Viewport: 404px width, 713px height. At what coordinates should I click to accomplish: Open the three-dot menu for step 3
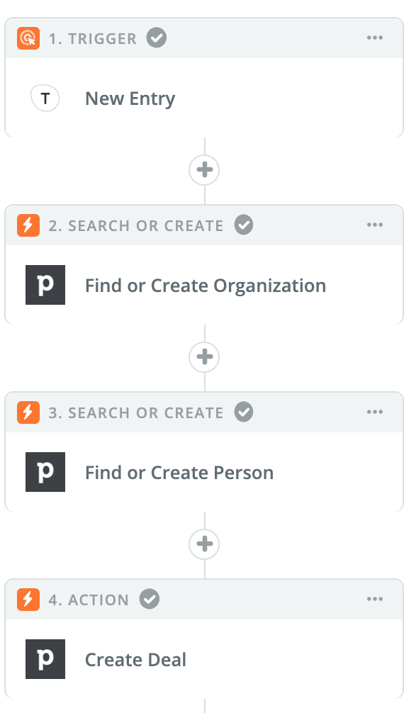[375, 412]
